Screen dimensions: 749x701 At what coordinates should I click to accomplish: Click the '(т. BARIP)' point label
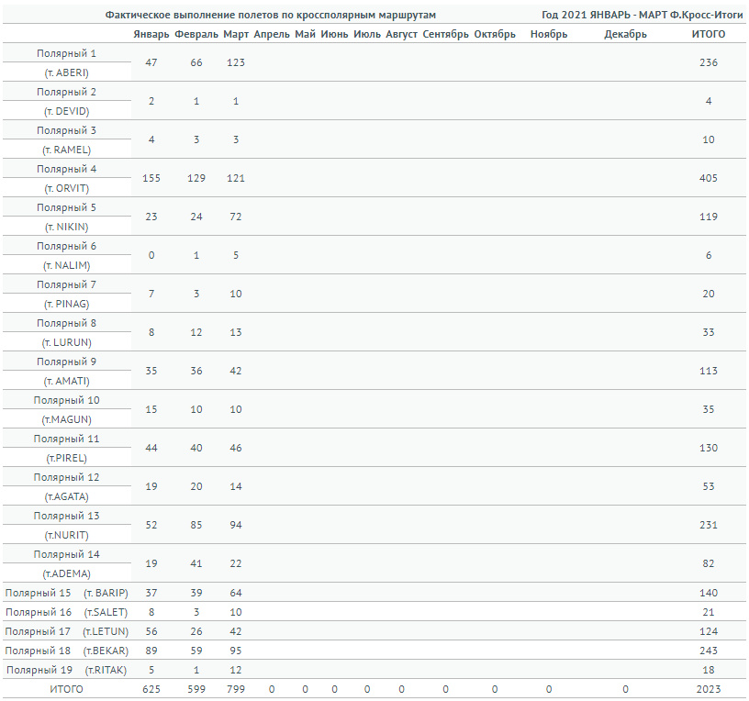(x=106, y=593)
